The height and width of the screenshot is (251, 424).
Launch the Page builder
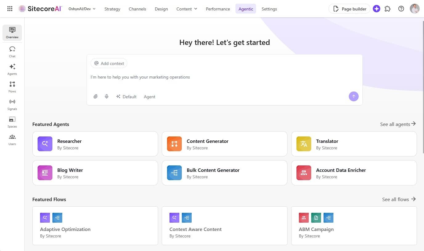coord(349,9)
